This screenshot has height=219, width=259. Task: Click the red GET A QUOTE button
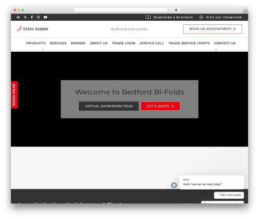(x=160, y=106)
